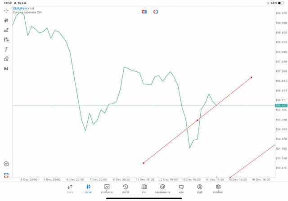Select the red trendline endpoint marker
The image size is (288, 201).
[x=252, y=77]
